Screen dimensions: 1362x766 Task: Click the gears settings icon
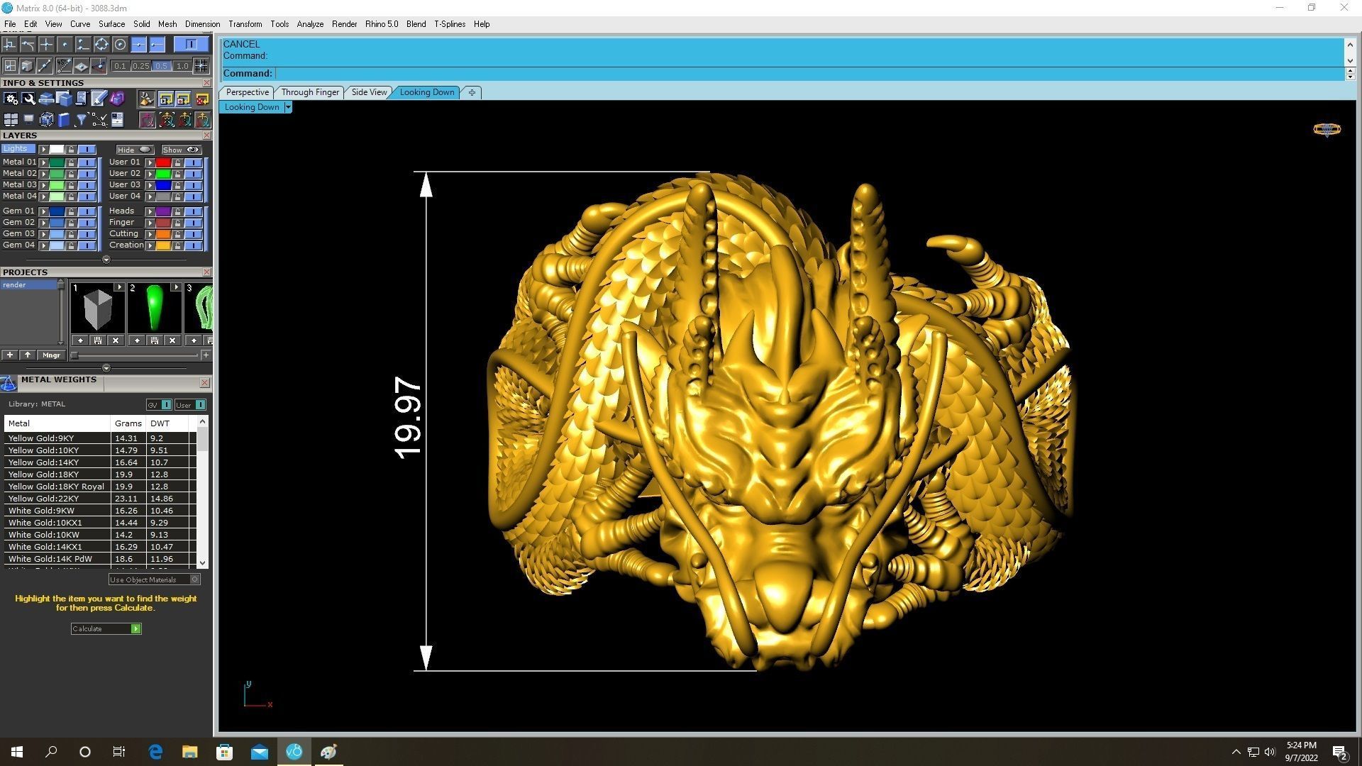point(11,99)
